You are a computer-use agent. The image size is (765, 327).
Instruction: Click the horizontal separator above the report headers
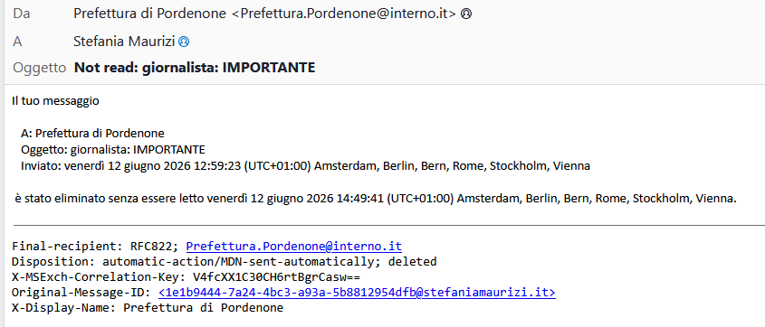(389, 225)
